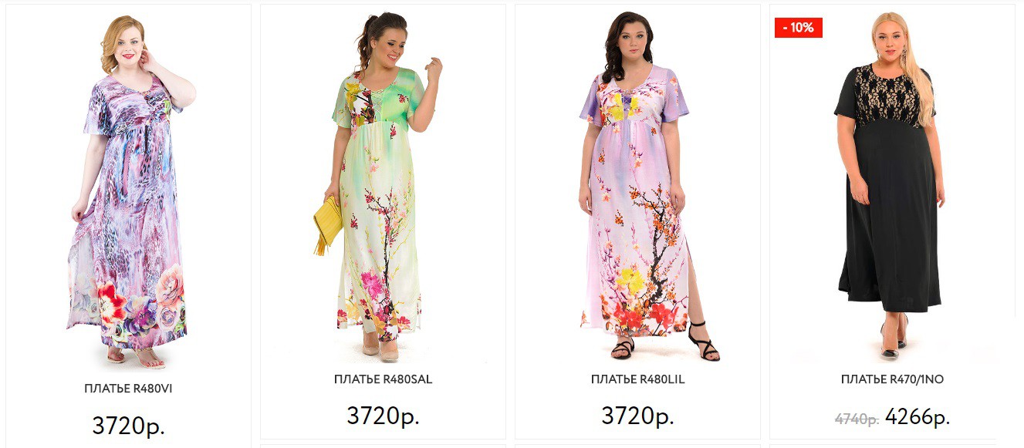The height and width of the screenshot is (448, 1024).
Task: Click the 3720р. price under R480VI
Action: [128, 425]
